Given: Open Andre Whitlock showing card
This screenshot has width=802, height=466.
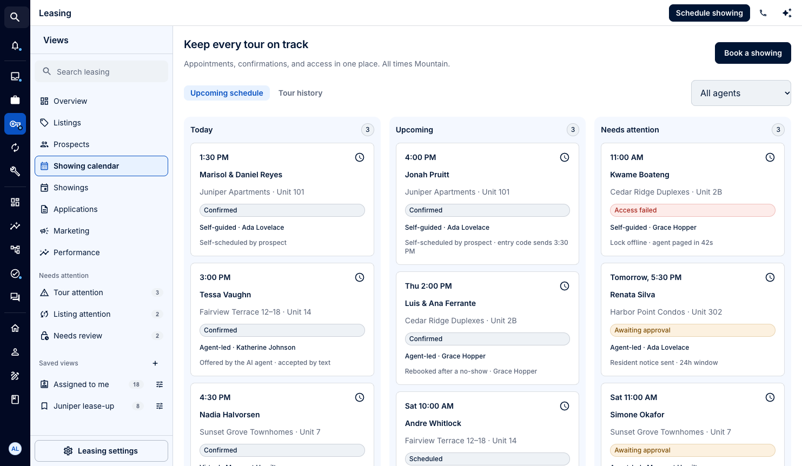Looking at the screenshot, I should (x=487, y=429).
